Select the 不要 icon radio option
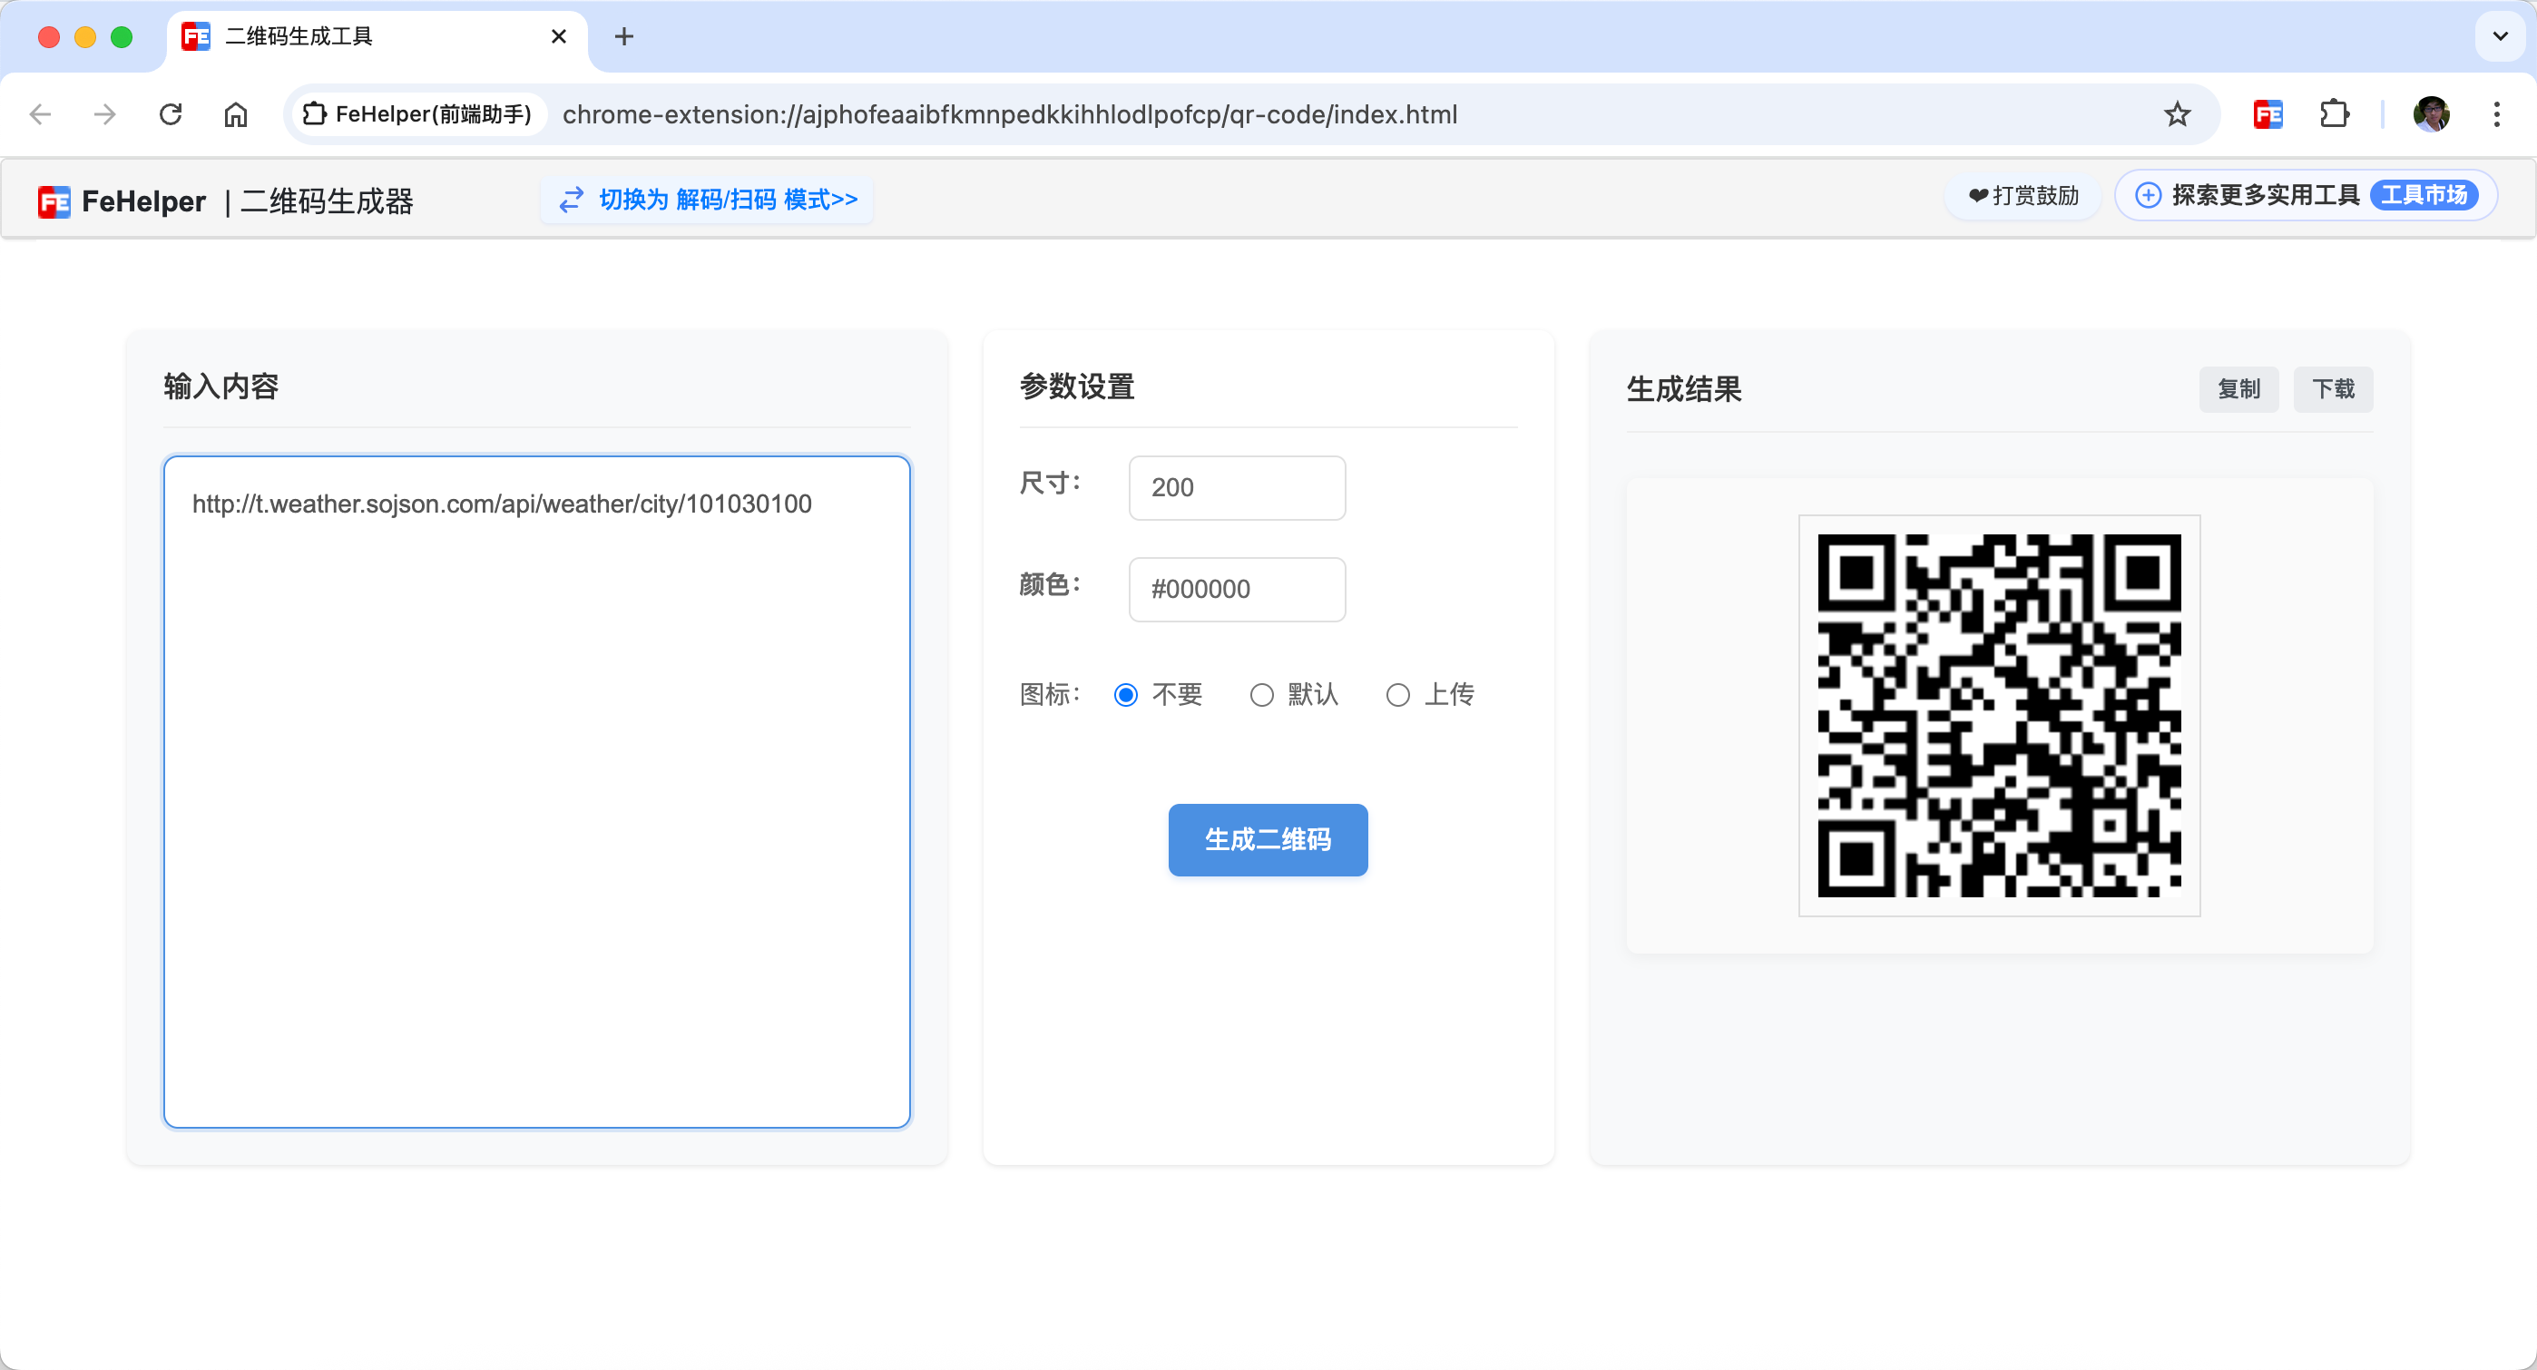Screen dimensions: 2537x1370 [x=1126, y=695]
